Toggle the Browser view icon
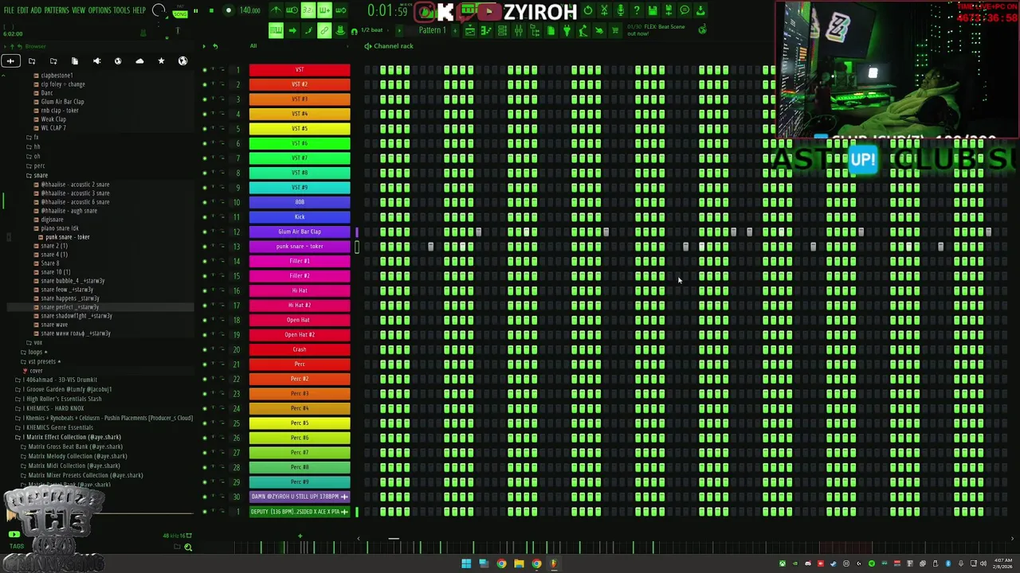This screenshot has height=573, width=1020. pyautogui.click(x=534, y=30)
